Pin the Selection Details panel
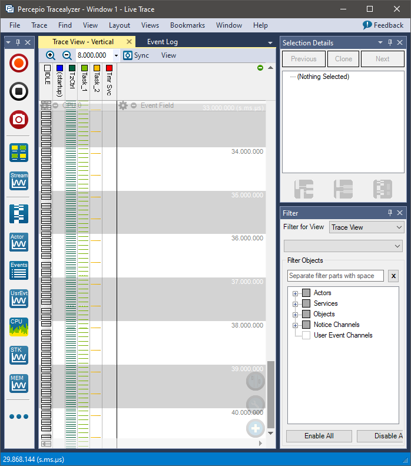 click(x=390, y=42)
